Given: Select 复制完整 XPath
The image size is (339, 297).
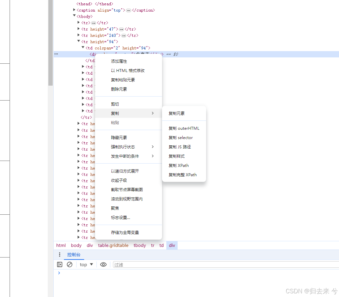Looking at the screenshot, I should [184, 175].
